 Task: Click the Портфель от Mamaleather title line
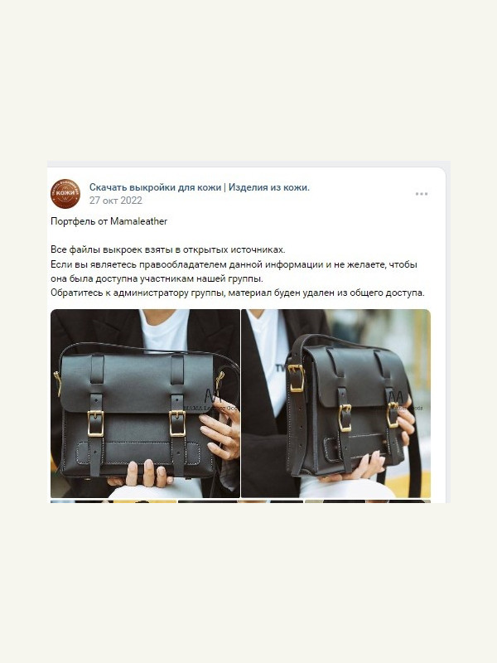[109, 221]
